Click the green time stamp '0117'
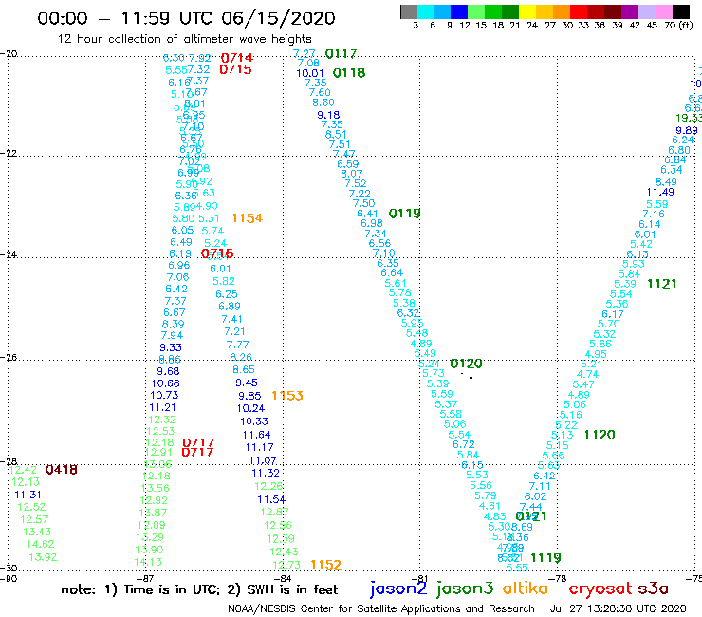 pos(342,54)
